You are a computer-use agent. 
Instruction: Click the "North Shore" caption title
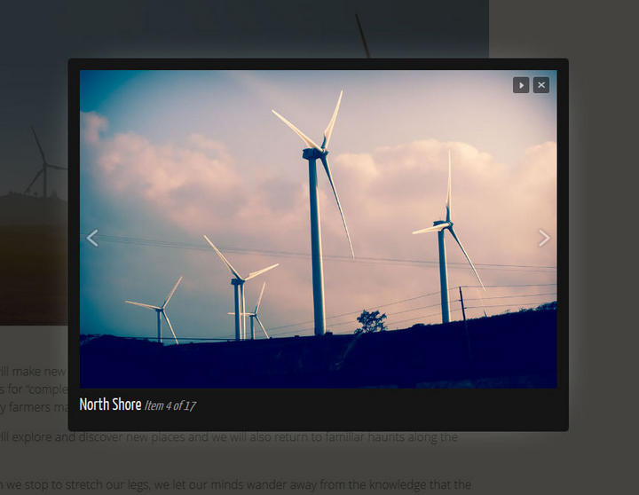[x=110, y=405]
